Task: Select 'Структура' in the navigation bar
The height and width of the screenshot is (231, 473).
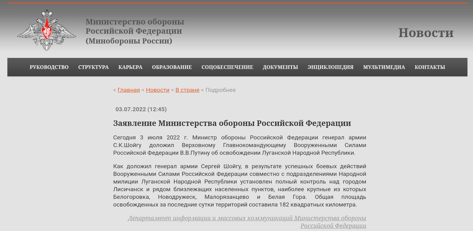Action: click(x=93, y=67)
